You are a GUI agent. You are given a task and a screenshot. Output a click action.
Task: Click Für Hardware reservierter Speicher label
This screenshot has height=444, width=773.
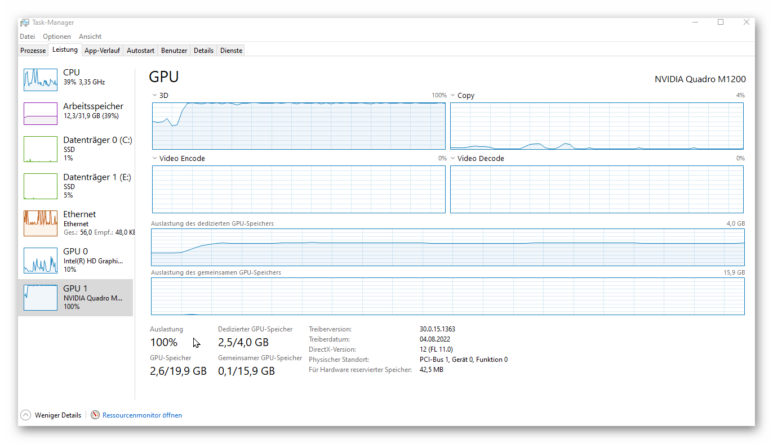click(360, 370)
